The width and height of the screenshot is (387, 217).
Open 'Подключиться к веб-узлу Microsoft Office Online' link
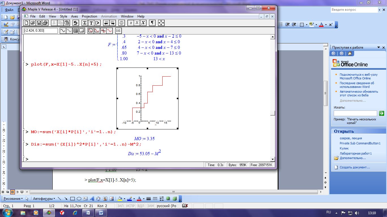[x=358, y=76]
